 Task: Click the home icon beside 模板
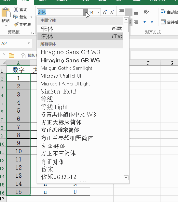pyautogui.click(x=23, y=56)
